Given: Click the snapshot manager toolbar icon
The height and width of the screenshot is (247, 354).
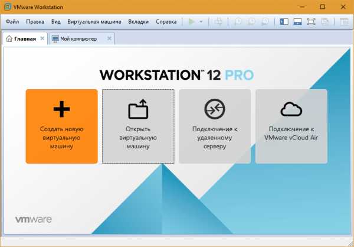Looking at the screenshot, I should pyautogui.click(x=265, y=22).
